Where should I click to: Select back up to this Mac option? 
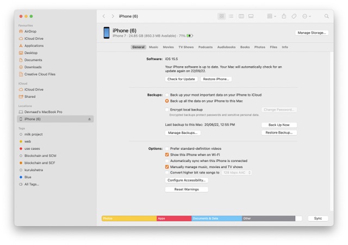coord(167,101)
